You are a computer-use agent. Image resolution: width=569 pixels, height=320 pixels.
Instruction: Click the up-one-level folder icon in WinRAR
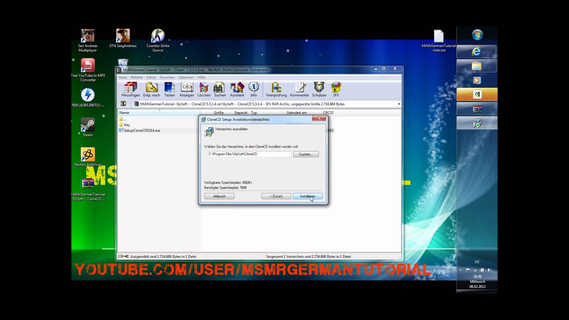click(124, 104)
